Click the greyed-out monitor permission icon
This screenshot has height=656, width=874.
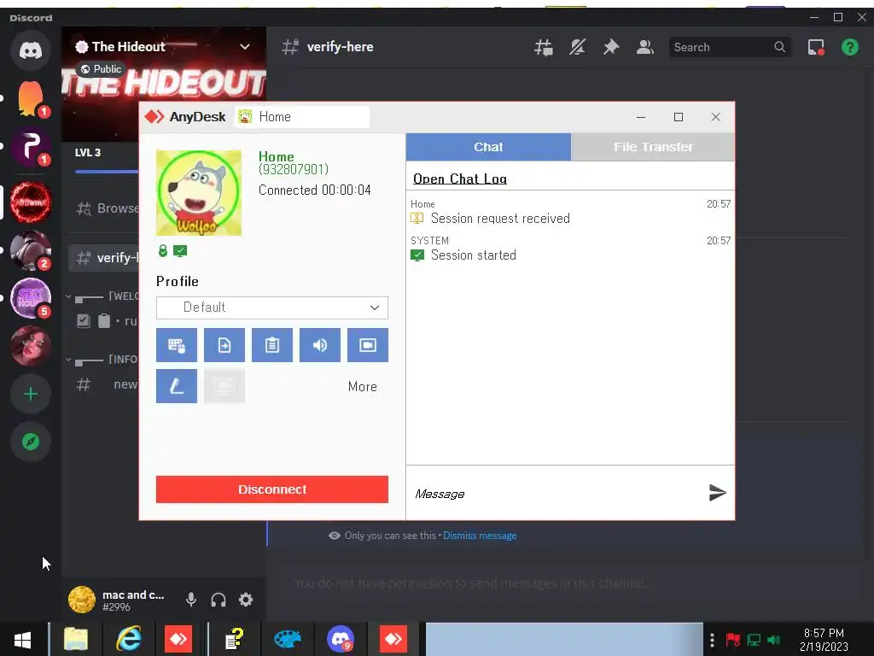[x=224, y=386]
